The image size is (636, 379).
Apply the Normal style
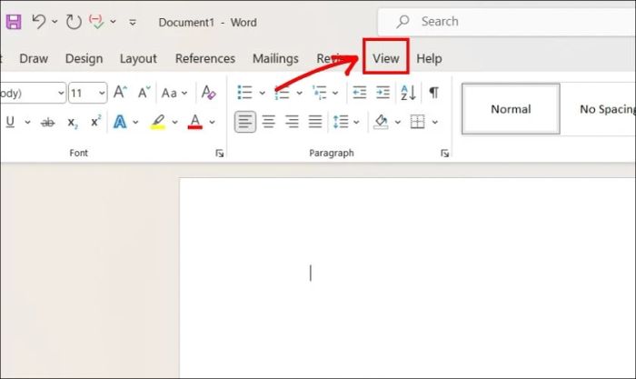(511, 109)
